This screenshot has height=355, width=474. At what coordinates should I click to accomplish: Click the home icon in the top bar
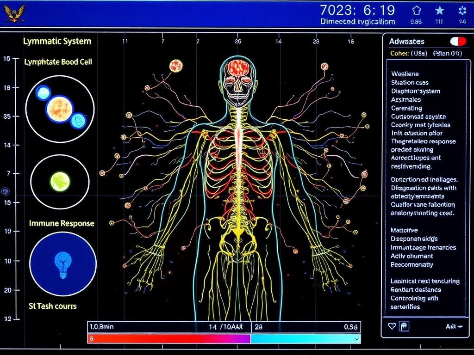[418, 9]
